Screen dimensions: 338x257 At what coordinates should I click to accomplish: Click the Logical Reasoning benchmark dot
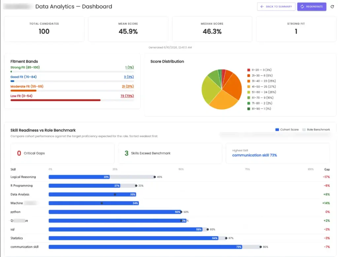[154, 177]
